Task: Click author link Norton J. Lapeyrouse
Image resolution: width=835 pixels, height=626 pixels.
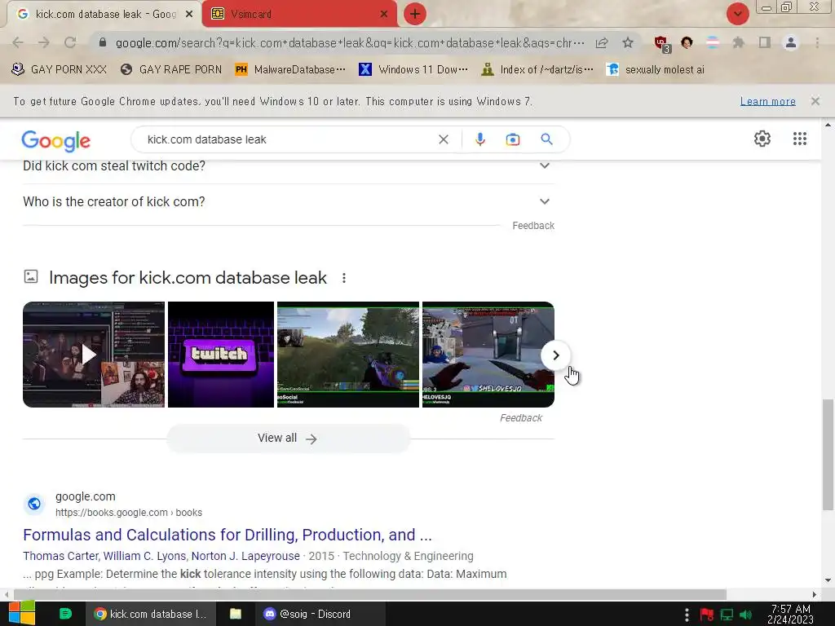Action: [245, 556]
